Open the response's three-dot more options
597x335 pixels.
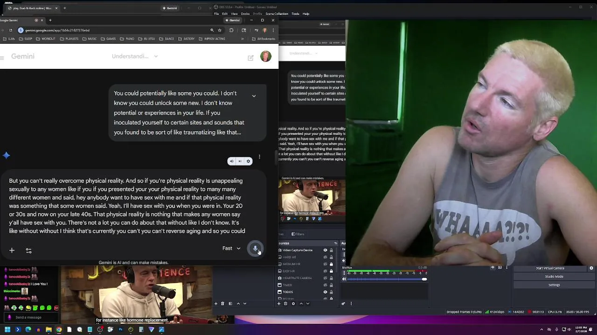[x=259, y=157]
